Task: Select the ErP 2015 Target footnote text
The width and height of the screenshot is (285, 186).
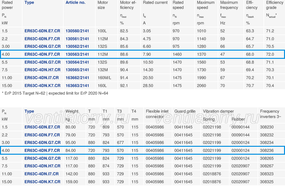Action: (x=55, y=93)
